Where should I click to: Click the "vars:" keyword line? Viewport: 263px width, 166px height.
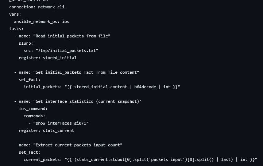[x=15, y=14]
